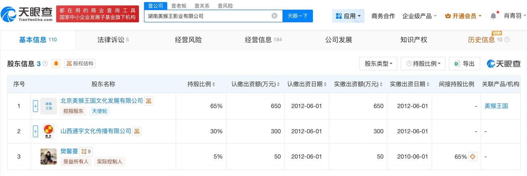Open equity structure icon beside 山西通宇文化传播有限公司
This screenshot has width=527, height=176.
(x=137, y=131)
